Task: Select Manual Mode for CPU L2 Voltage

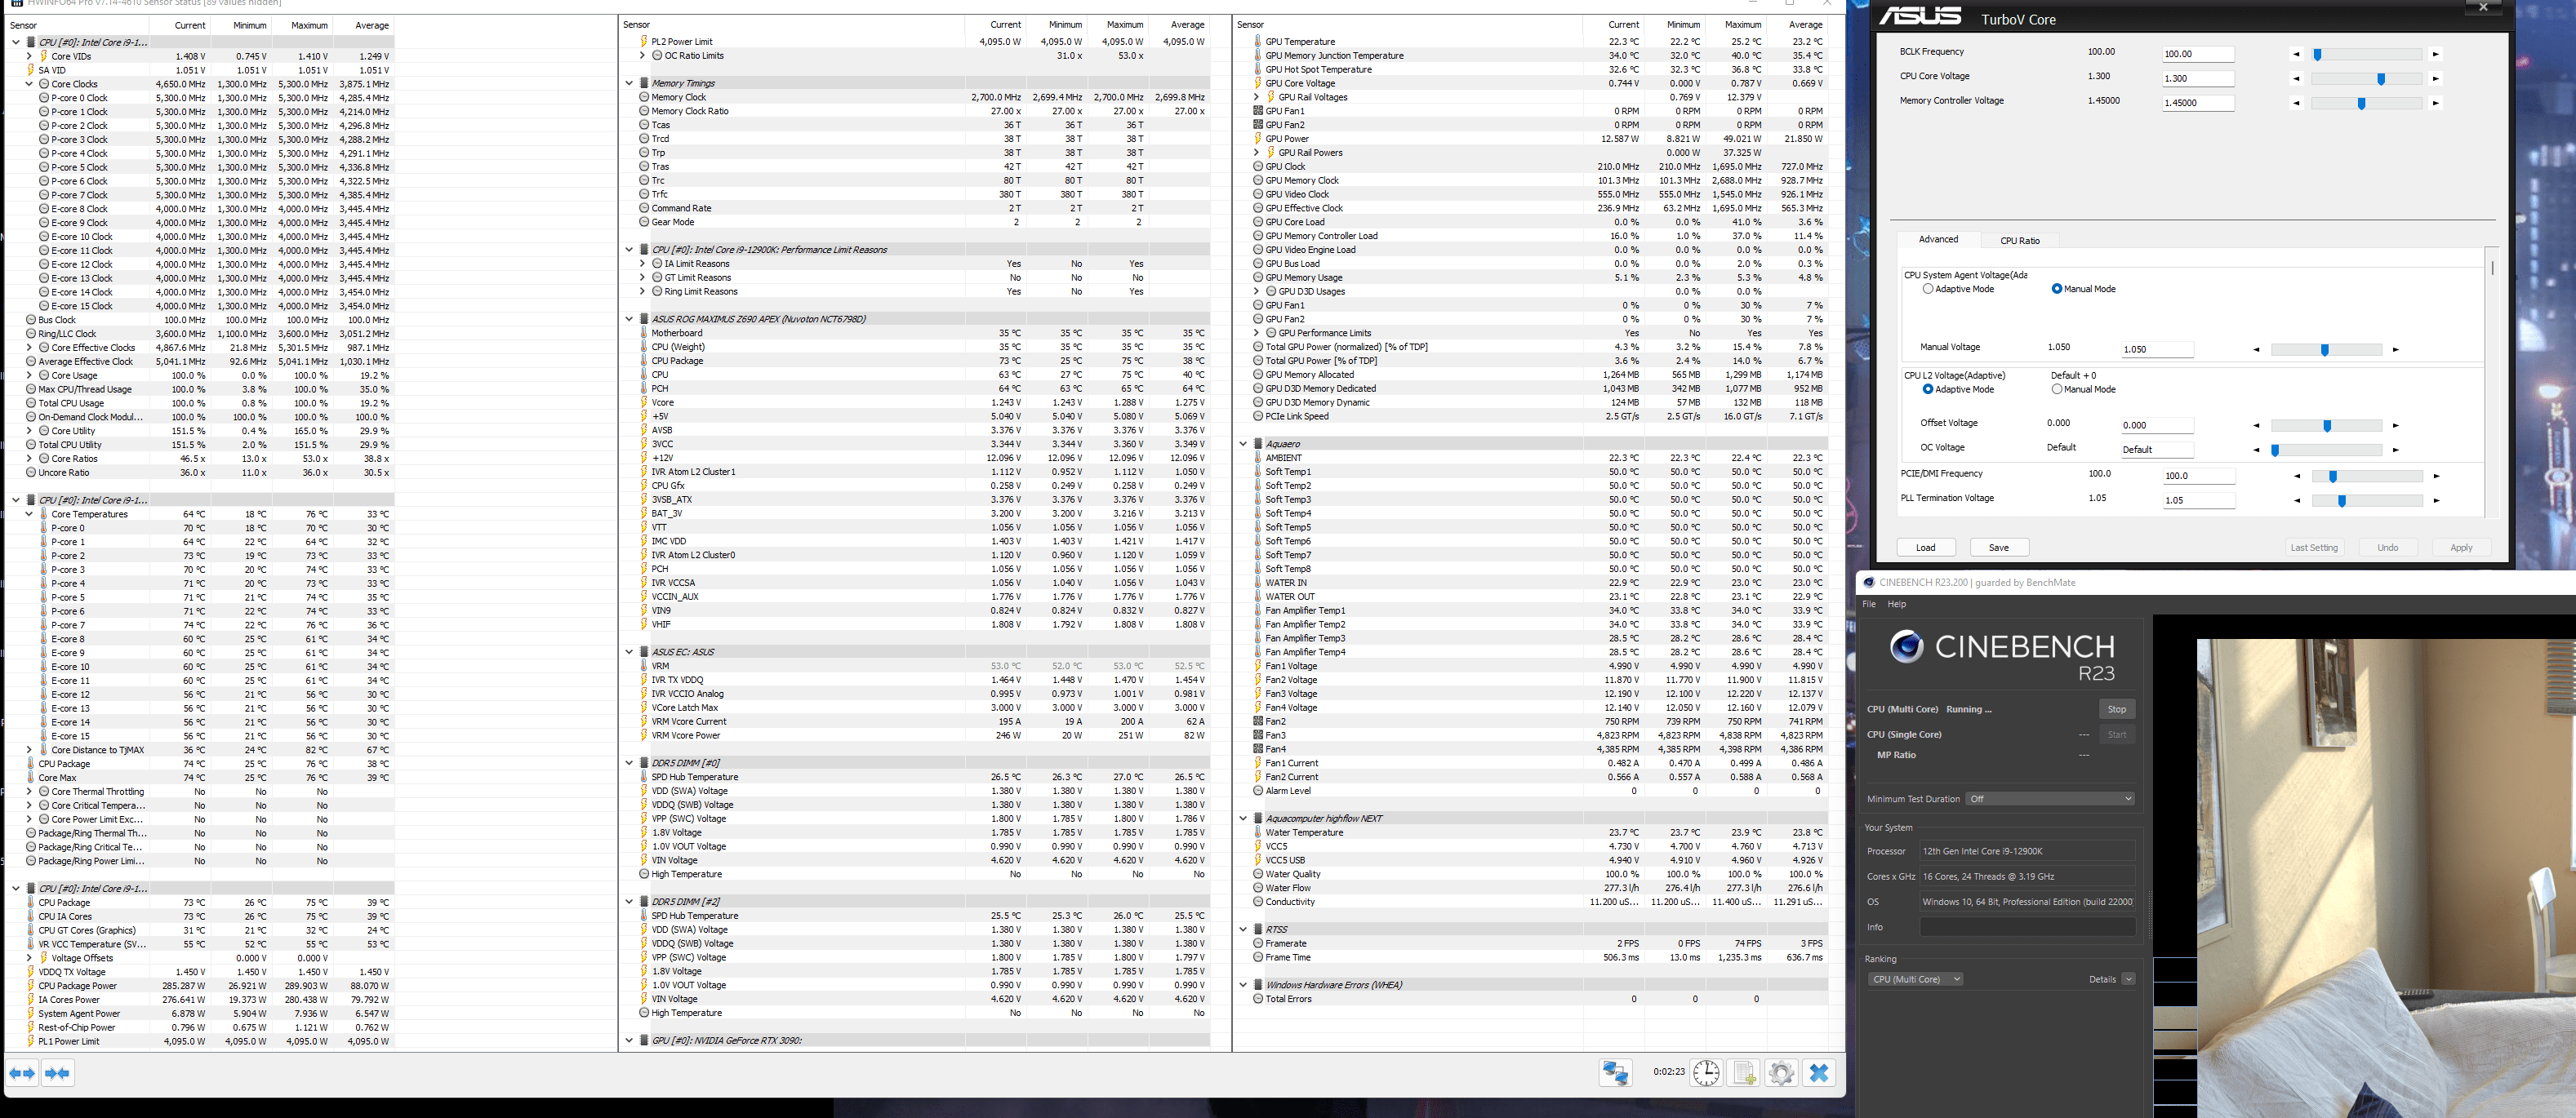Action: [x=2057, y=389]
